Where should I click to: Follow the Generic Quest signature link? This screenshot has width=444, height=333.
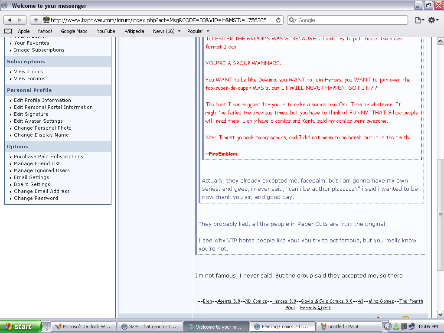[315, 307]
